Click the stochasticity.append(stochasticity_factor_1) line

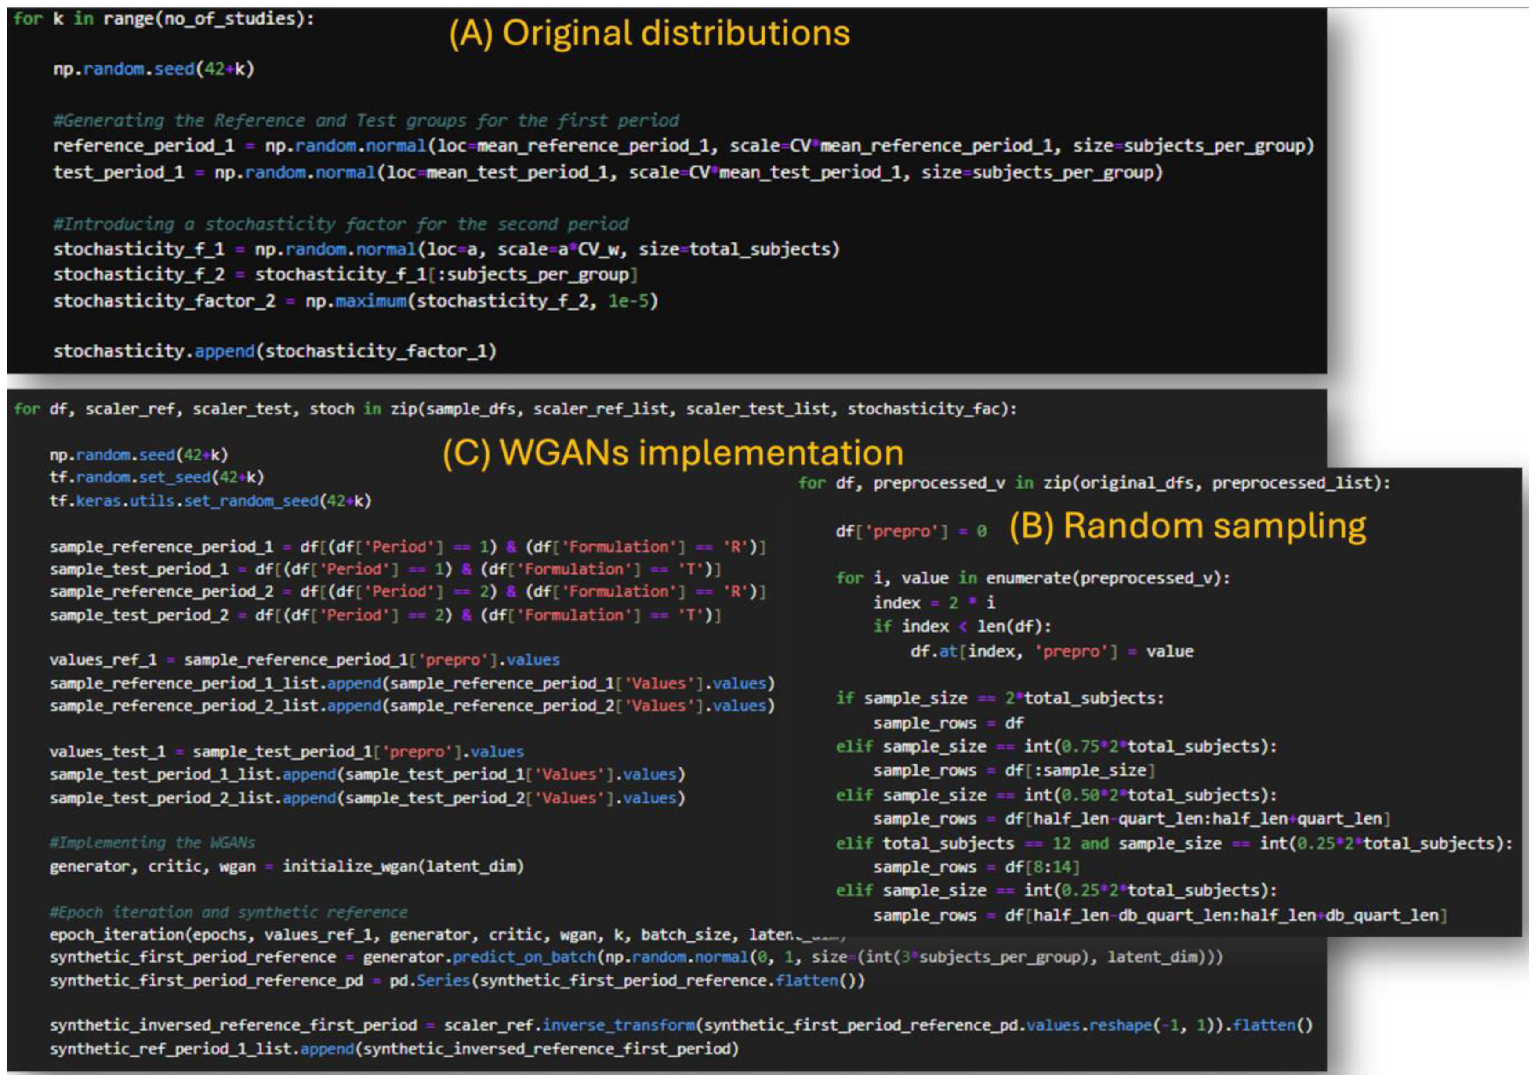point(275,351)
